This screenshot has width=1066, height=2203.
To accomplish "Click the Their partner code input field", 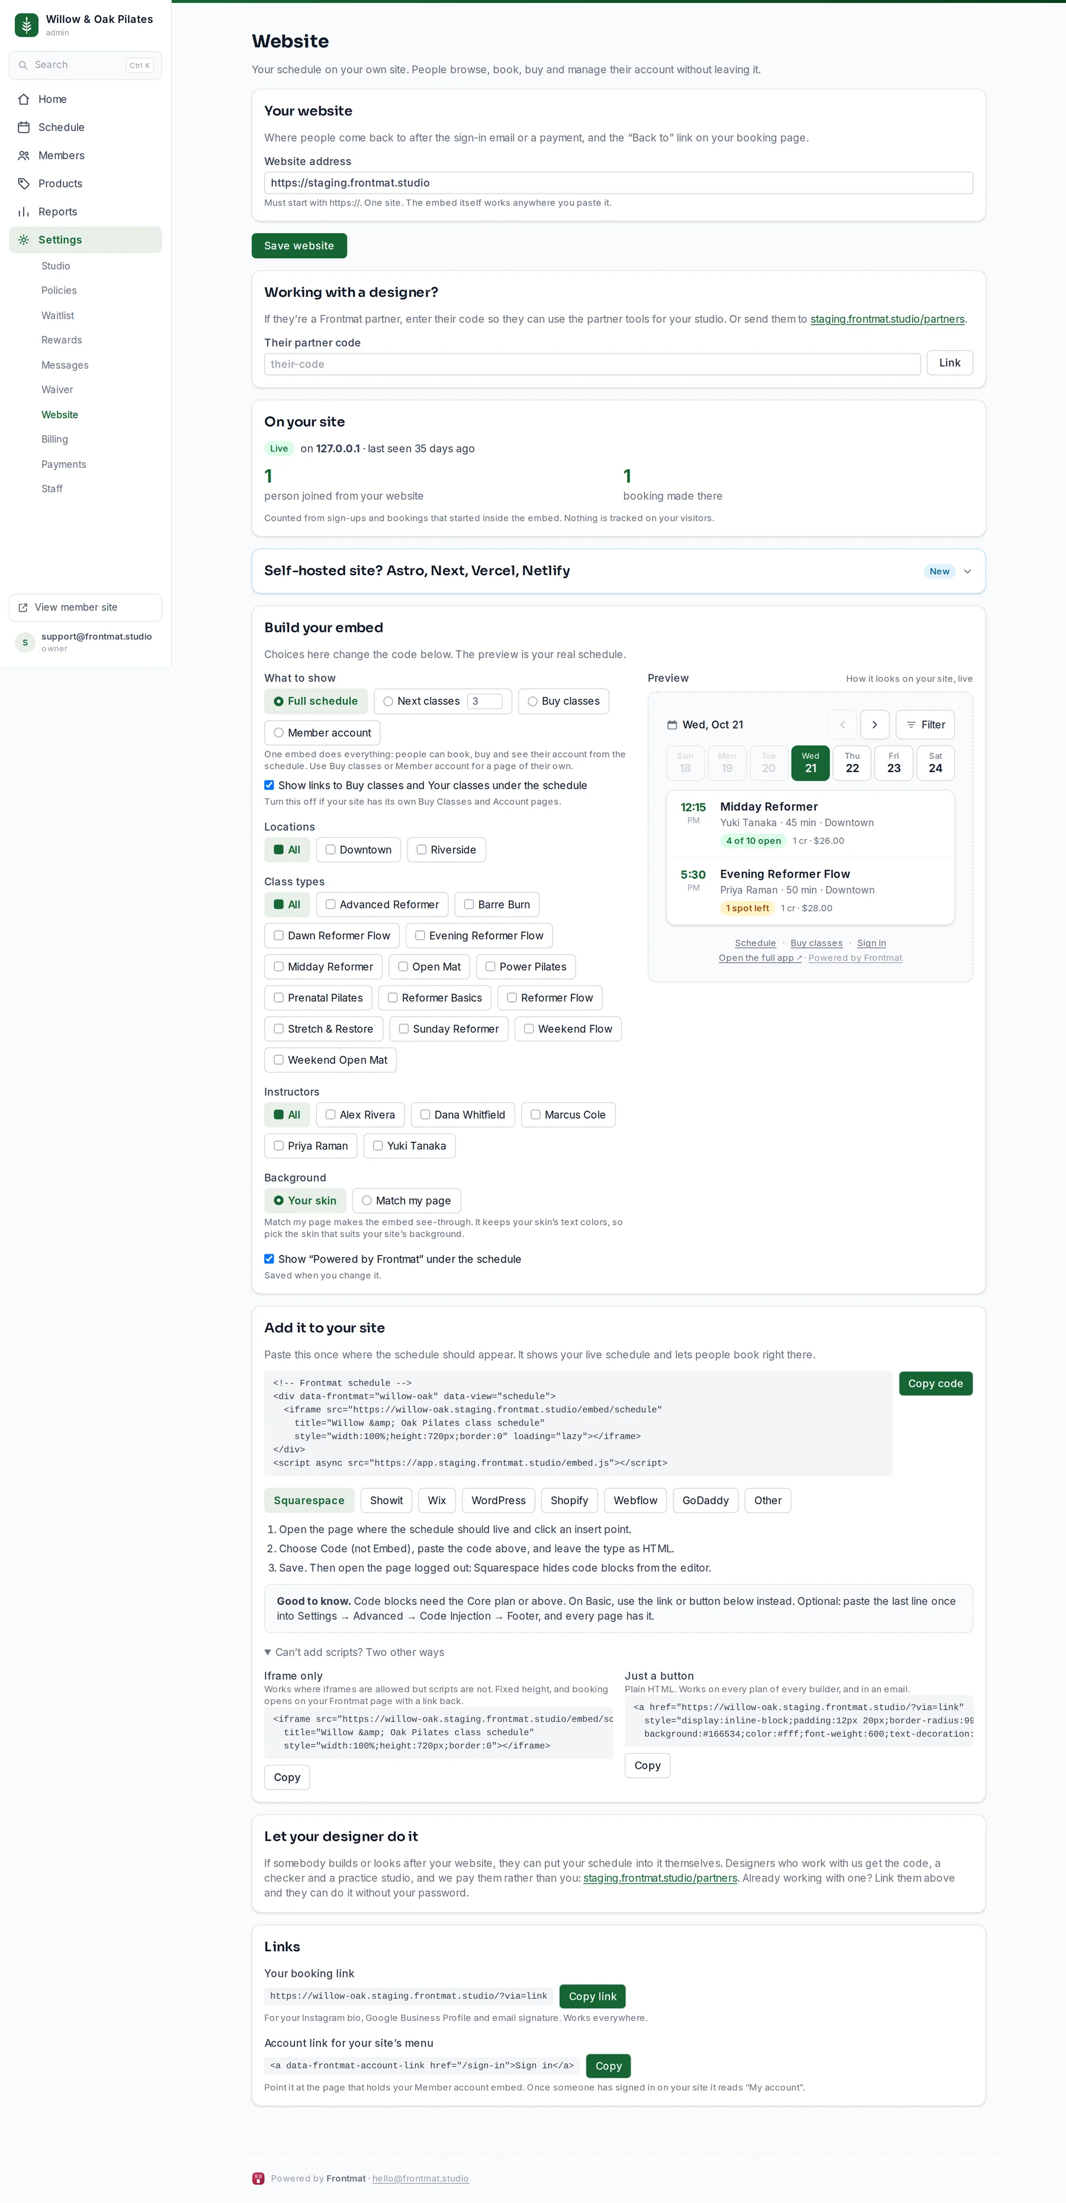I will click(592, 364).
